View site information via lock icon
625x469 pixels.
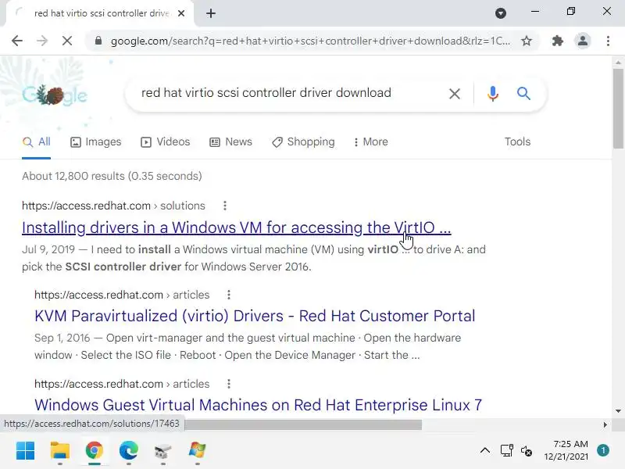coord(98,41)
